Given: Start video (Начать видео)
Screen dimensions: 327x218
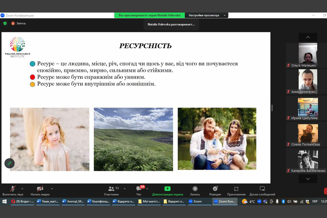Looking at the screenshot, I should [x=40, y=189].
